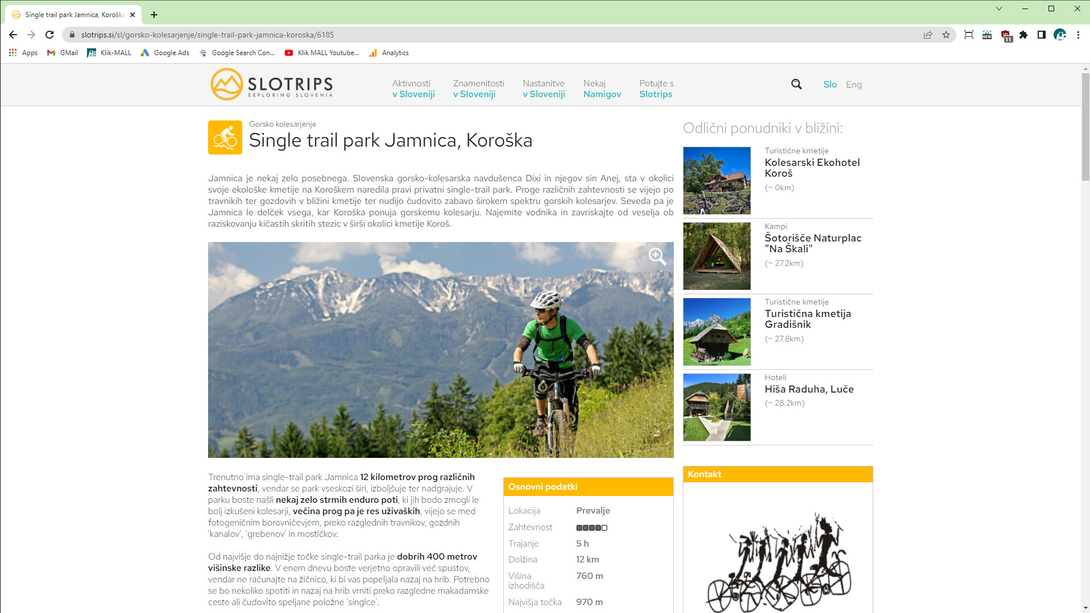The image size is (1090, 613).
Task: Expand the tab search chevron
Action: [x=999, y=9]
